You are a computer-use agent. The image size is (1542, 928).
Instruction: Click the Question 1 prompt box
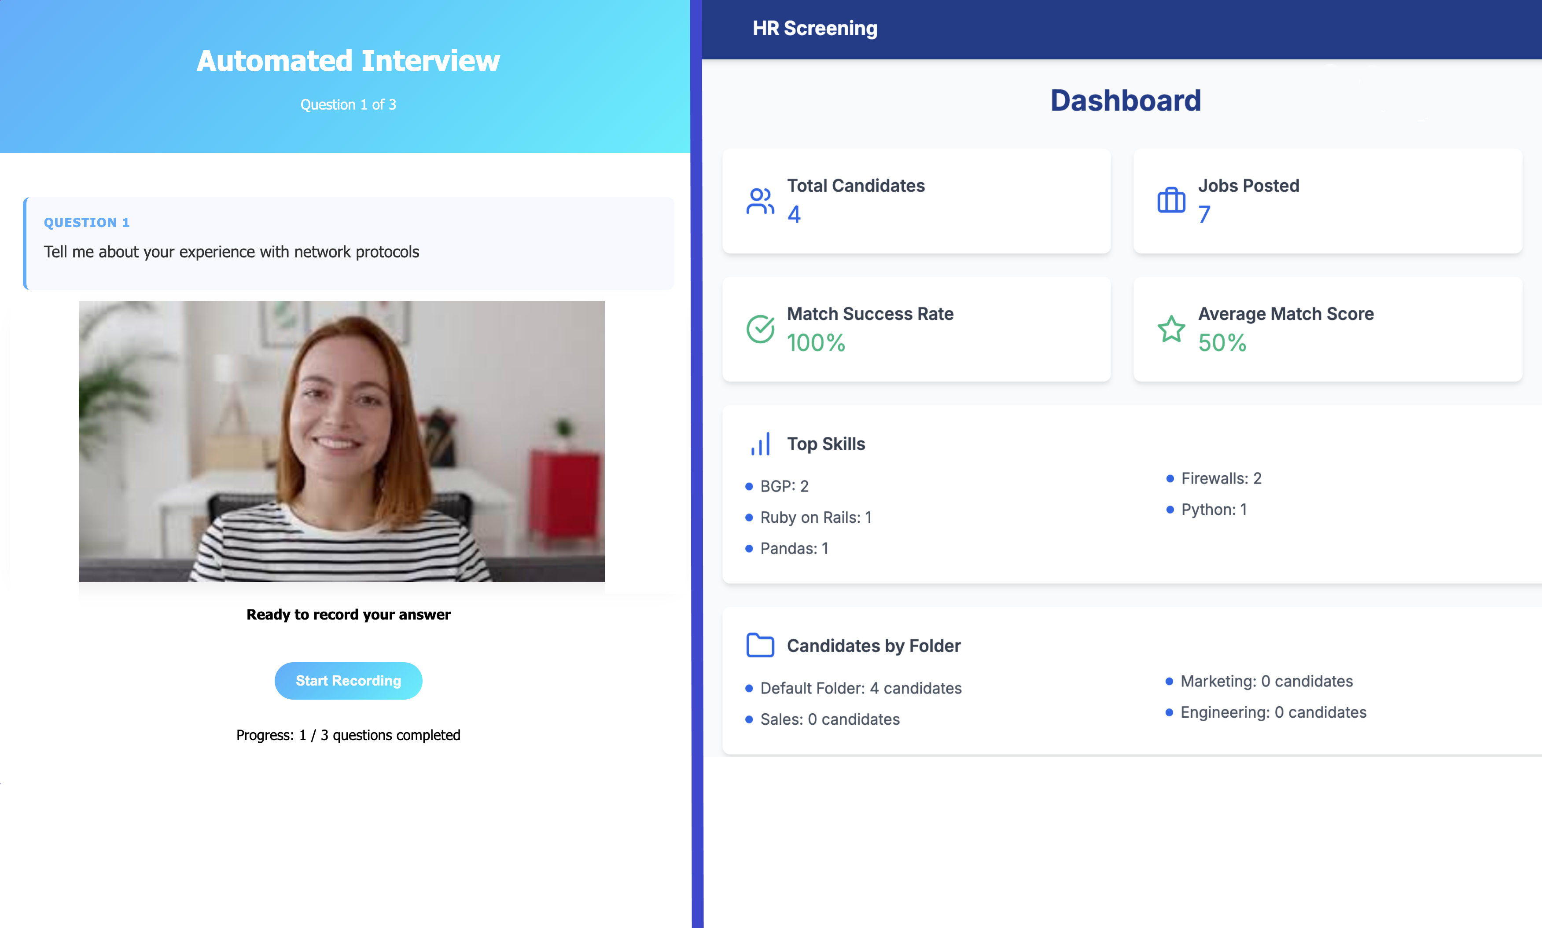349,244
